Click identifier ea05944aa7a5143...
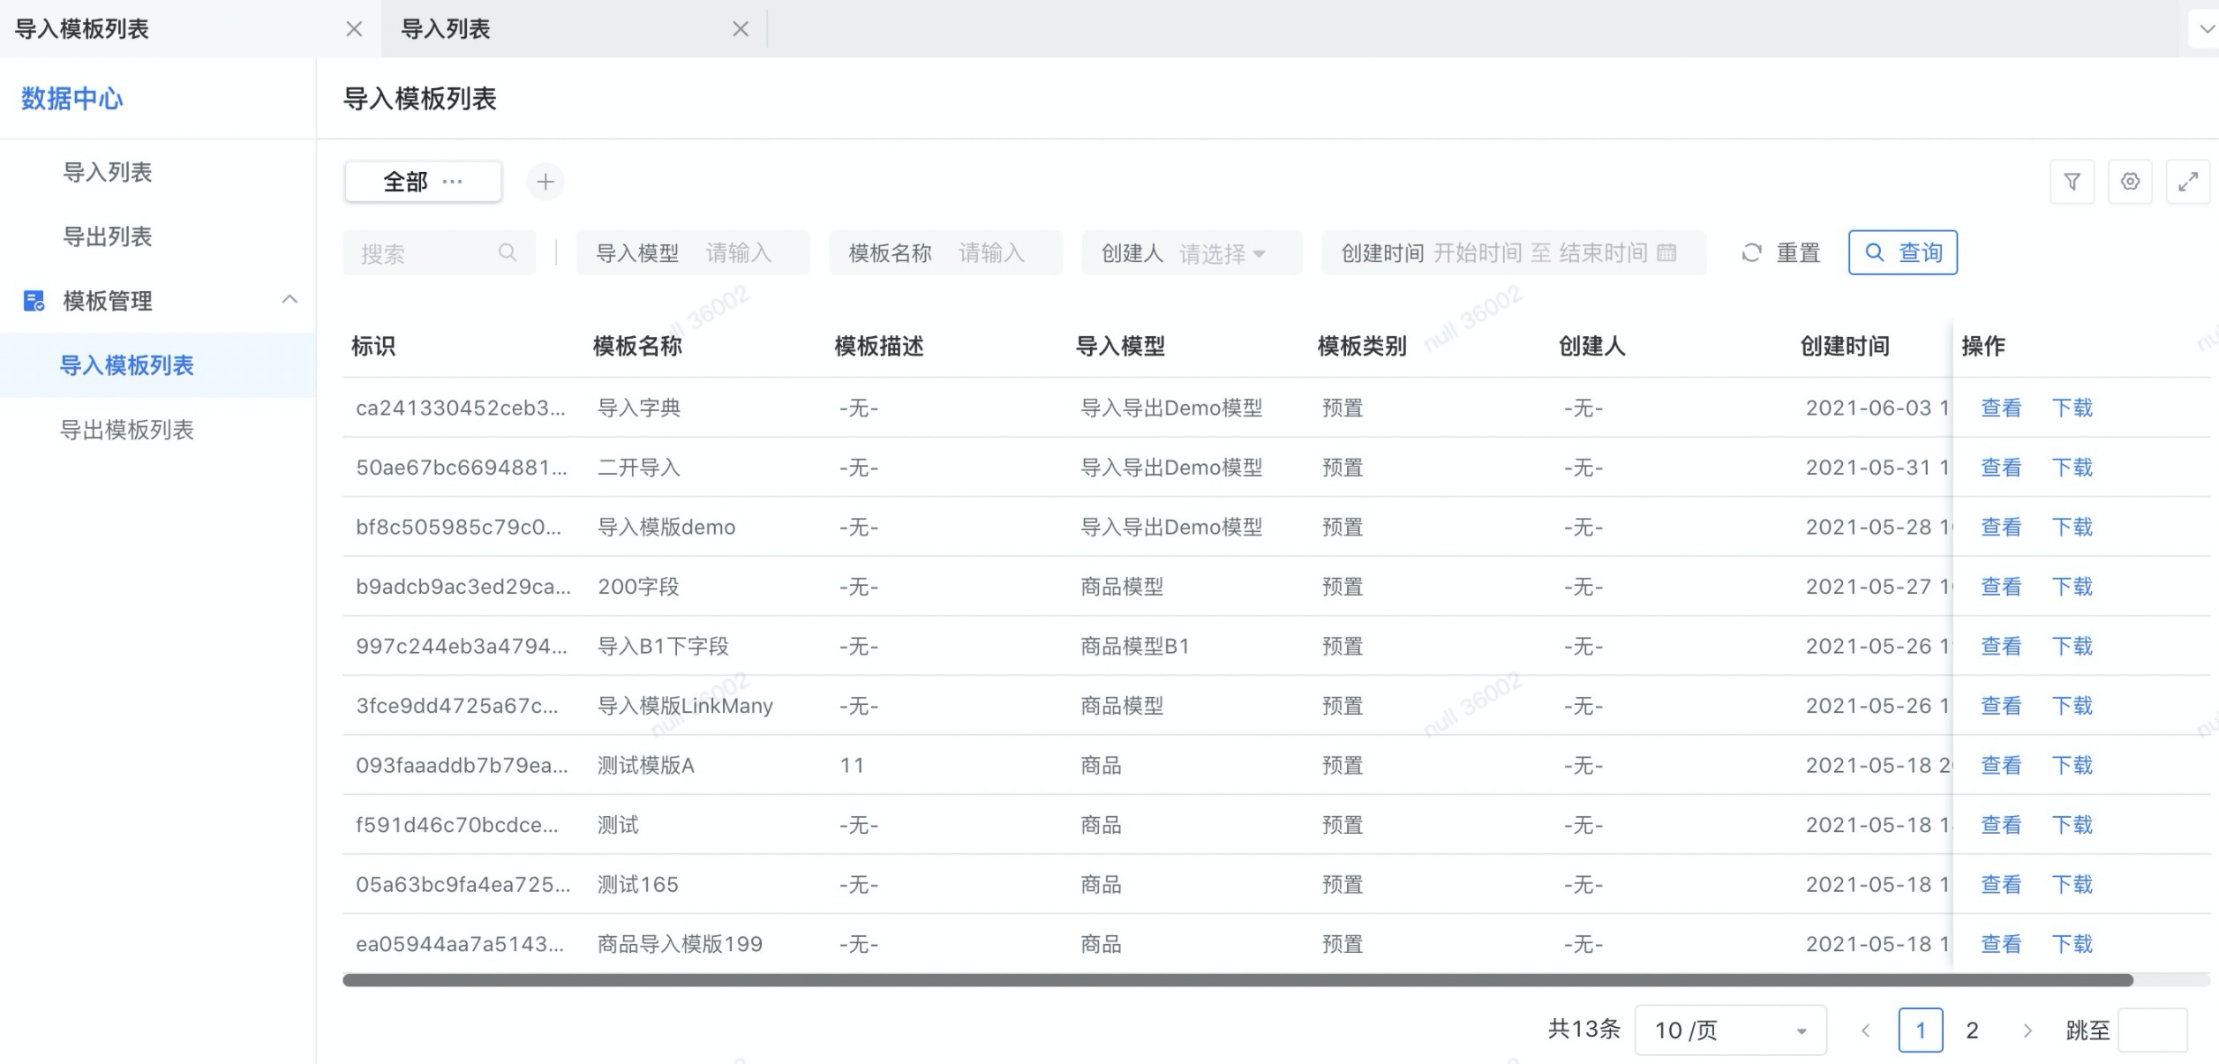 pos(460,944)
